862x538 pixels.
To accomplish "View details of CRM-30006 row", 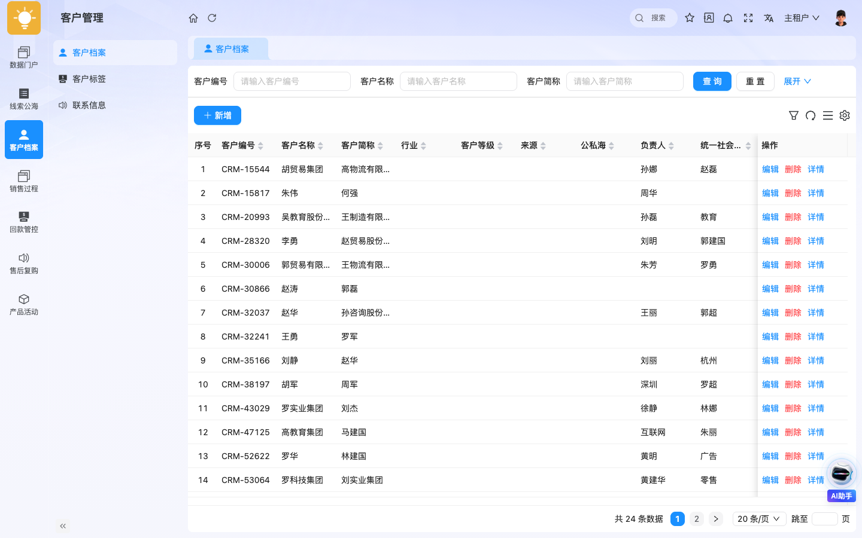I will click(816, 265).
